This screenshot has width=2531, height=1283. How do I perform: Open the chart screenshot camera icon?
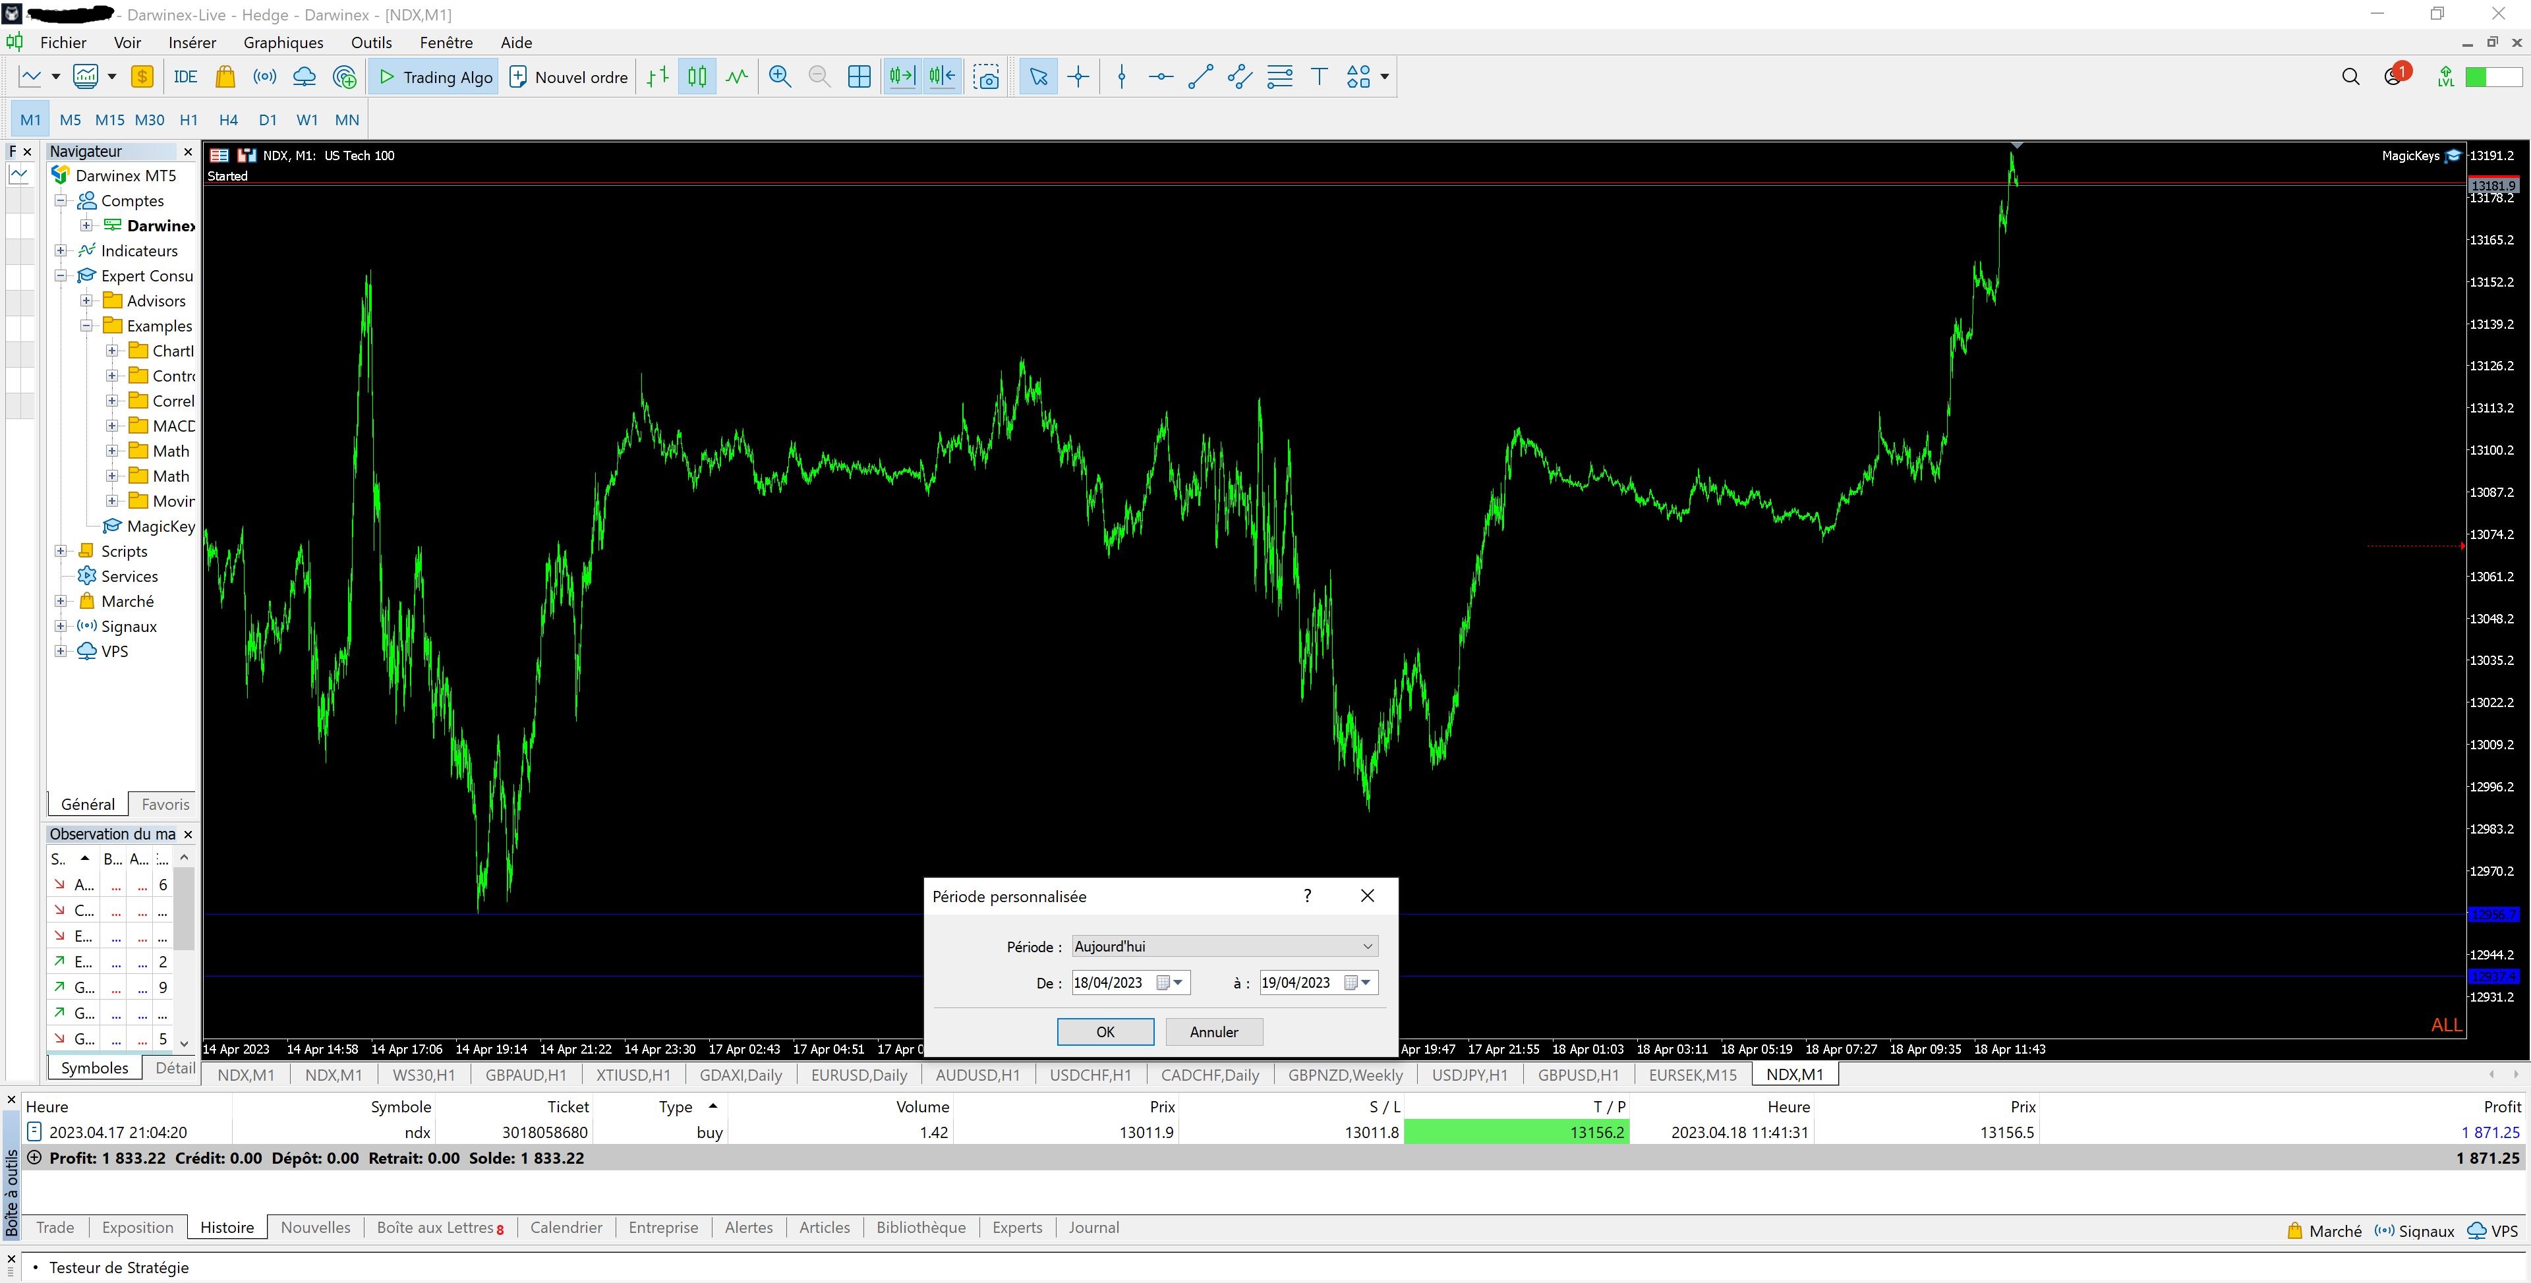point(987,76)
